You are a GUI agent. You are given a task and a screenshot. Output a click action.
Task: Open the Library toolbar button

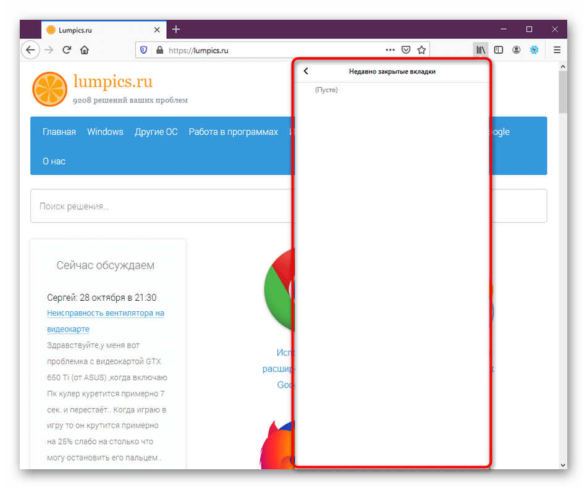481,50
